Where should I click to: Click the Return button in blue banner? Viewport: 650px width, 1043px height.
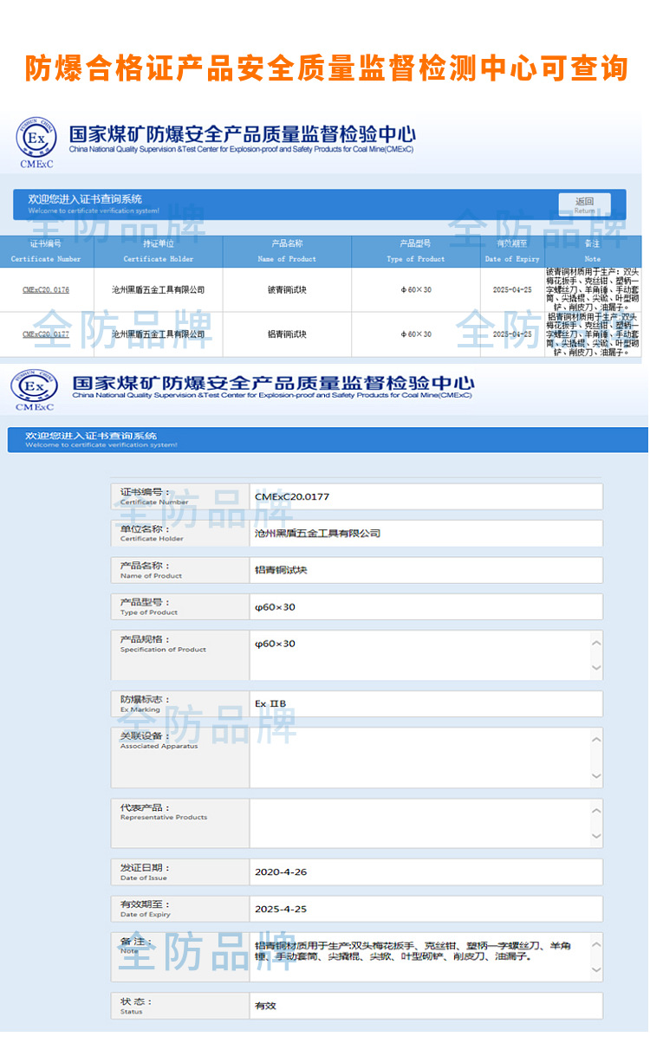[x=584, y=205]
